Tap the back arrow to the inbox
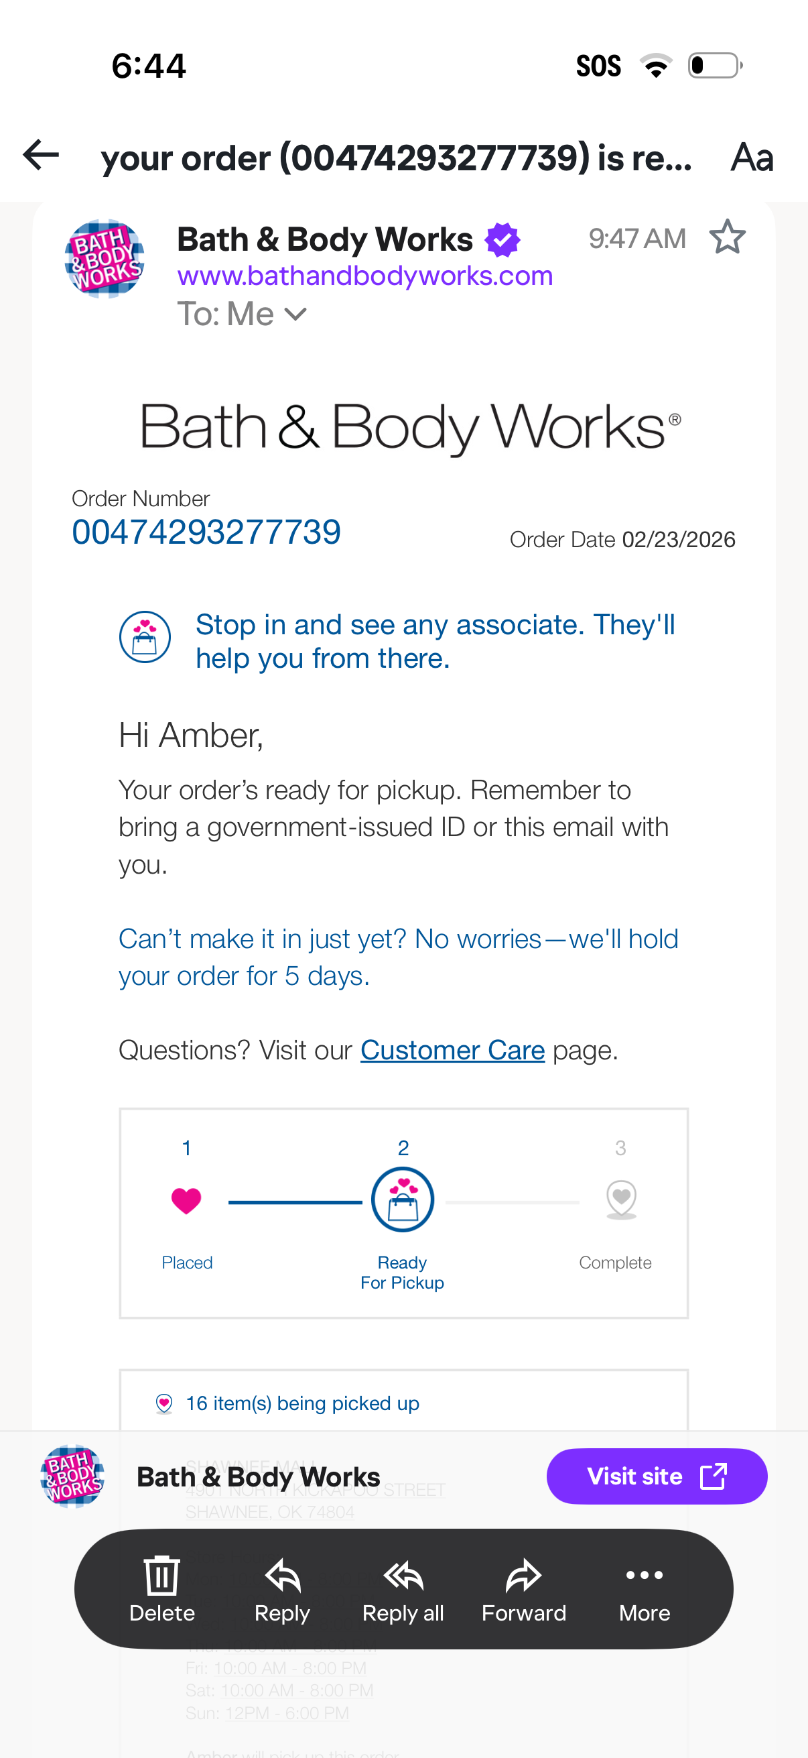808x1758 pixels. coord(41,156)
